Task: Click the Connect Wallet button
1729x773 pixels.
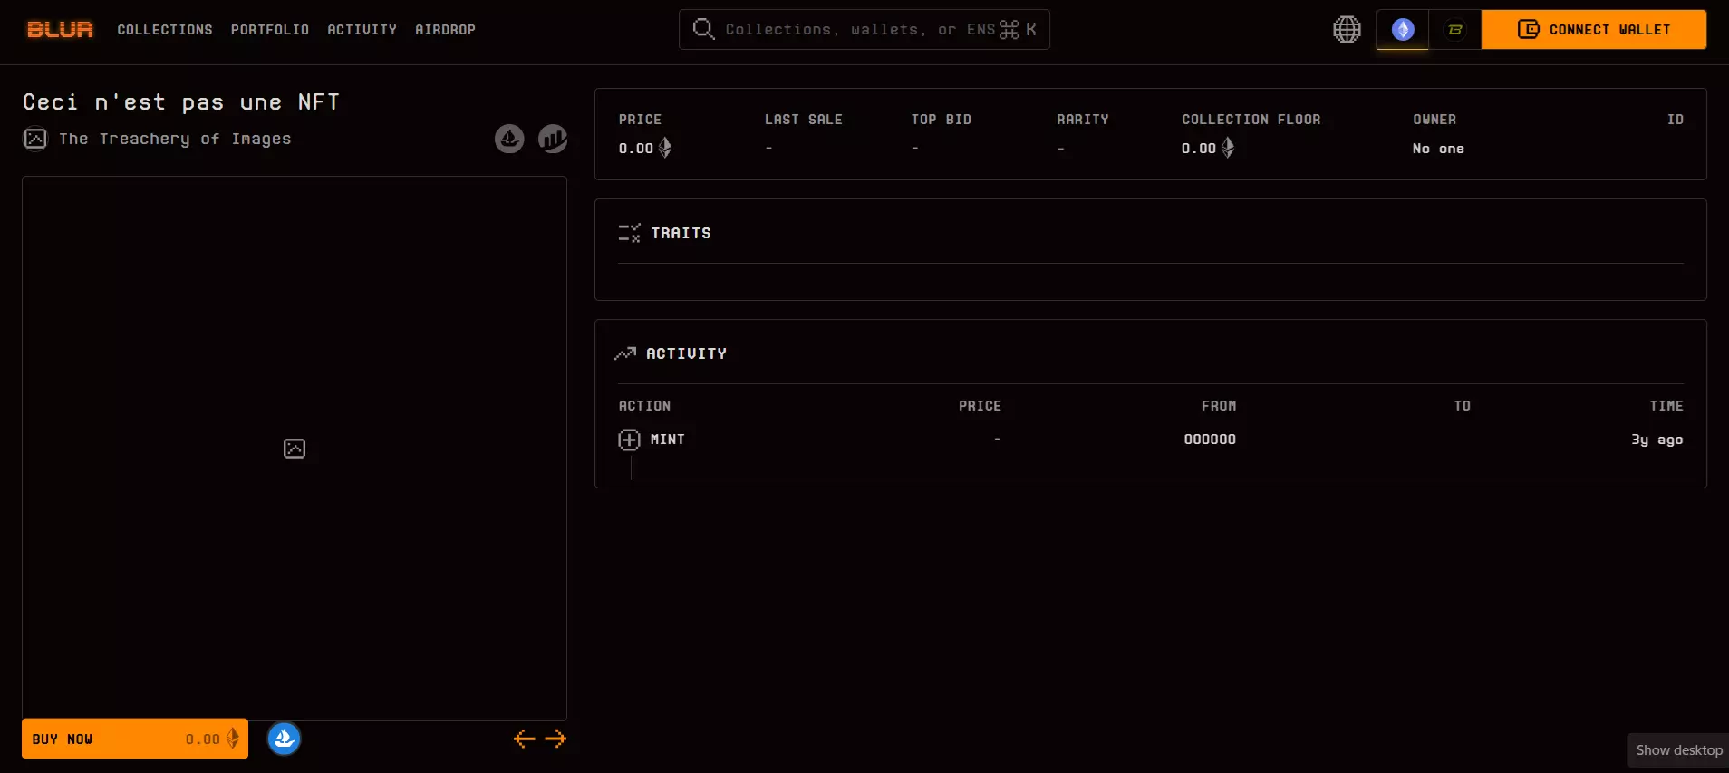Action: tap(1593, 30)
